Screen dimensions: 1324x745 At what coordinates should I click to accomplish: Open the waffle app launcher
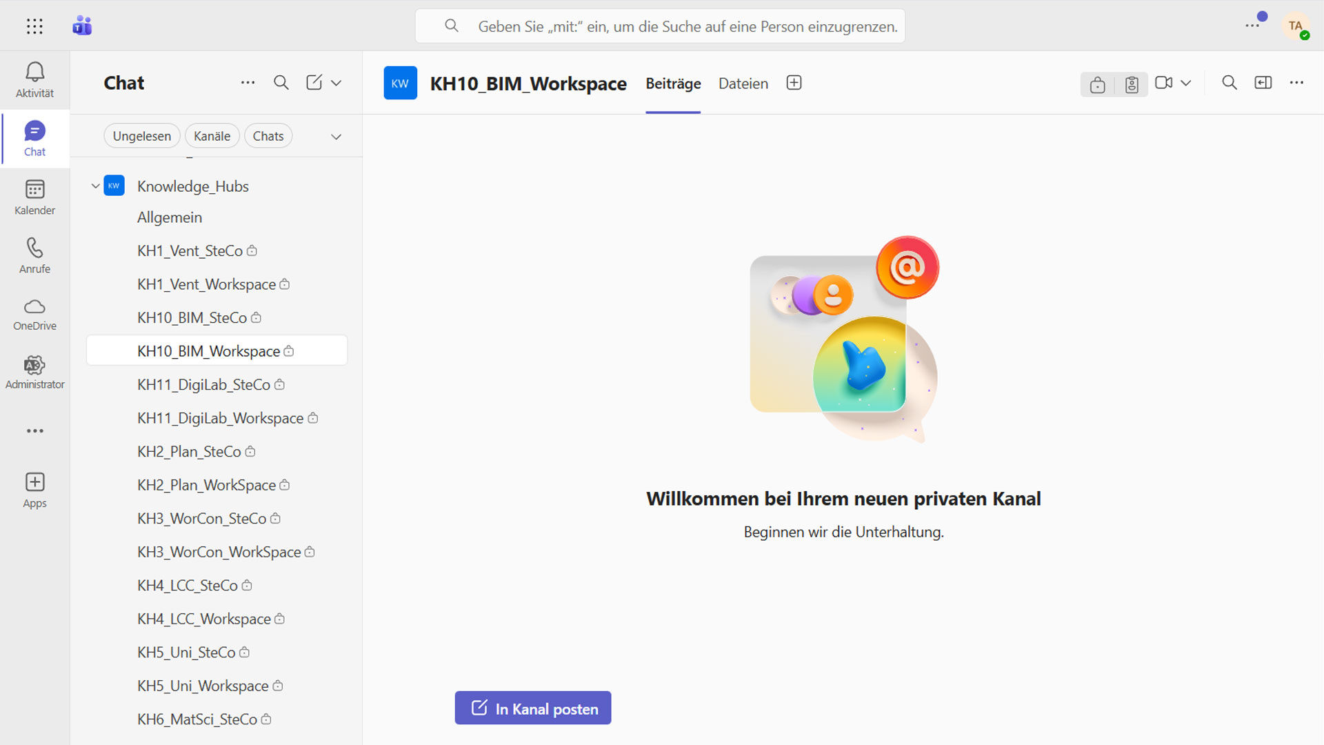pyautogui.click(x=34, y=26)
